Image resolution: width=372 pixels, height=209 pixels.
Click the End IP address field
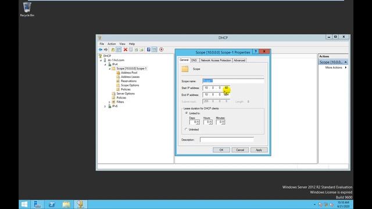tap(216, 95)
